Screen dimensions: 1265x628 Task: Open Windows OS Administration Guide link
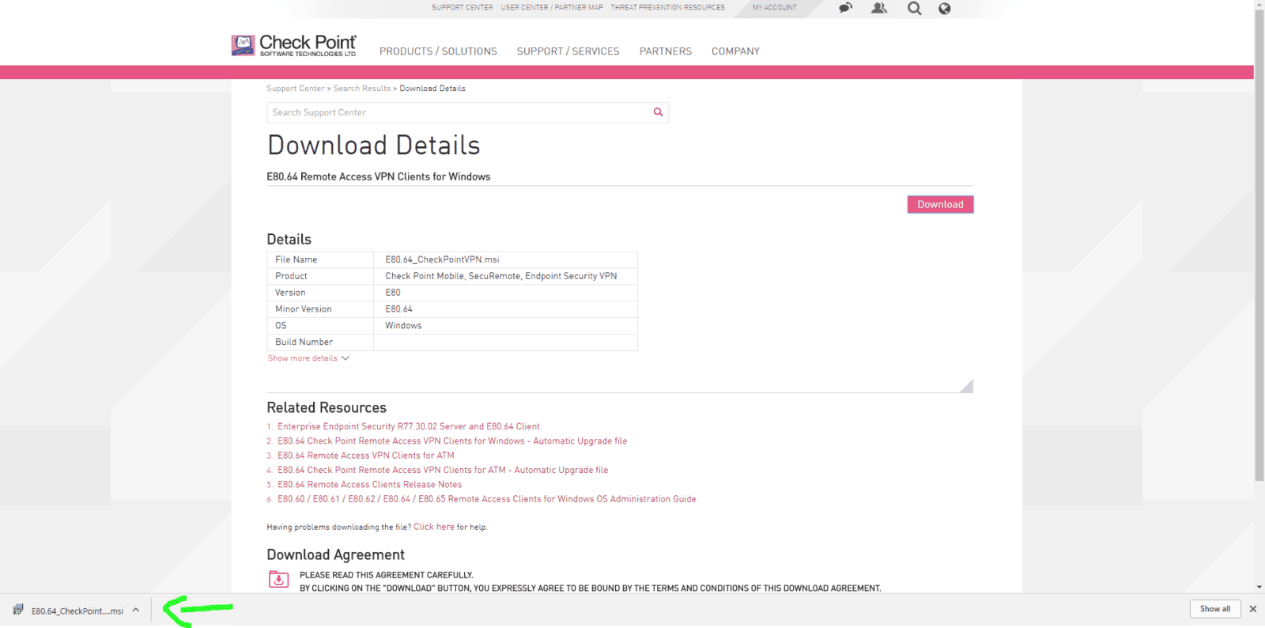tap(487, 499)
